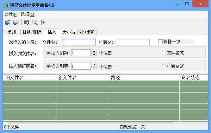Decrease filename insert position with down arrow
Viewport: 211px width, 133px height.
click(x=94, y=55)
